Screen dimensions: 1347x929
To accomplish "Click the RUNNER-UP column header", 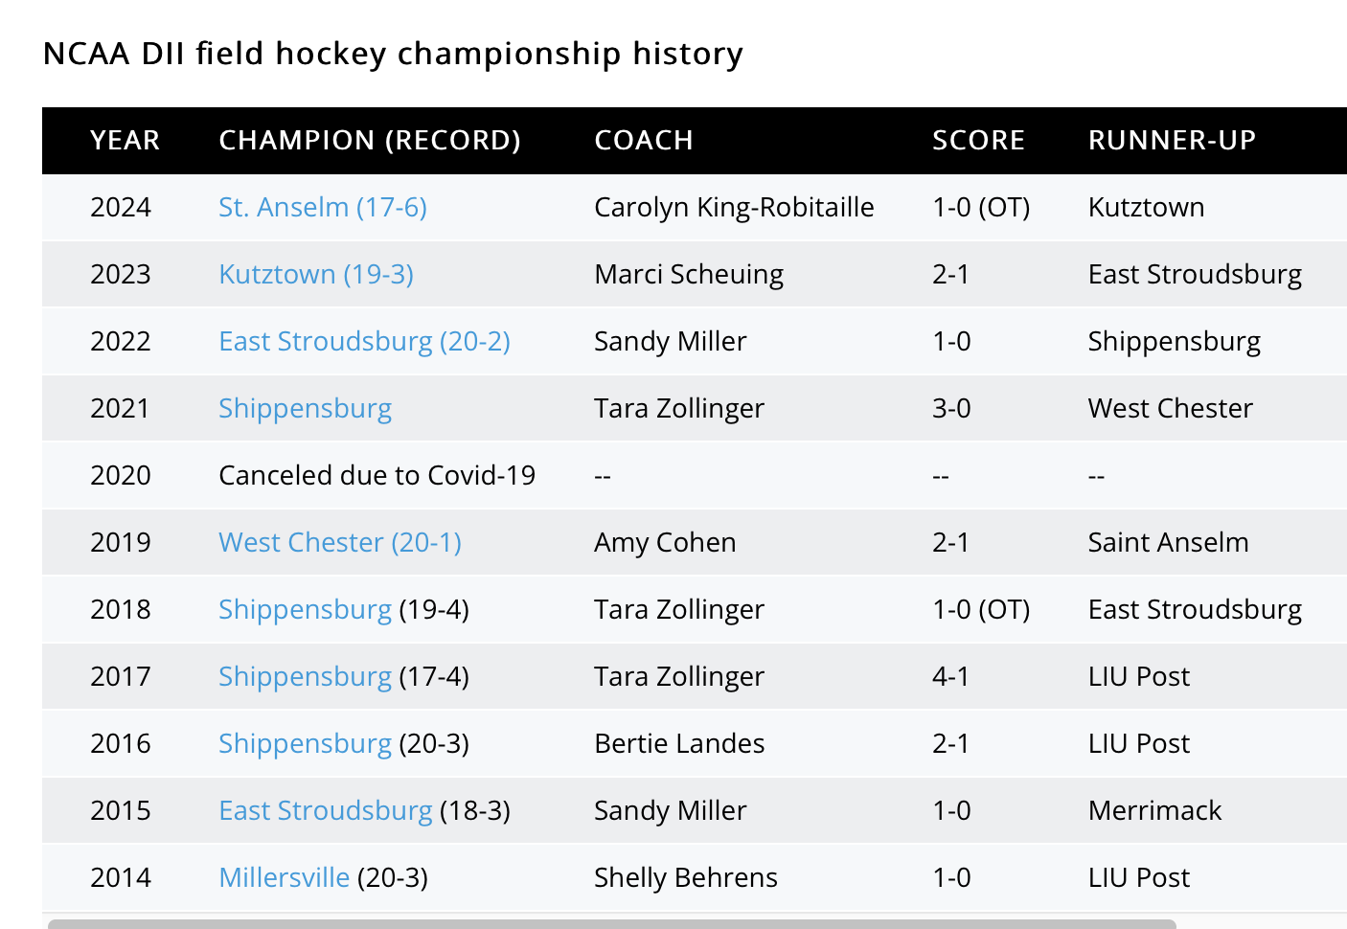I will point(1171,140).
